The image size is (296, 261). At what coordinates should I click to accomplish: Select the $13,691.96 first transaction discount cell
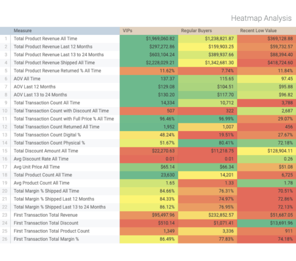(267, 223)
